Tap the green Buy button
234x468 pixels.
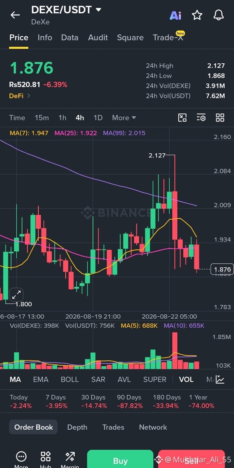[120, 459]
